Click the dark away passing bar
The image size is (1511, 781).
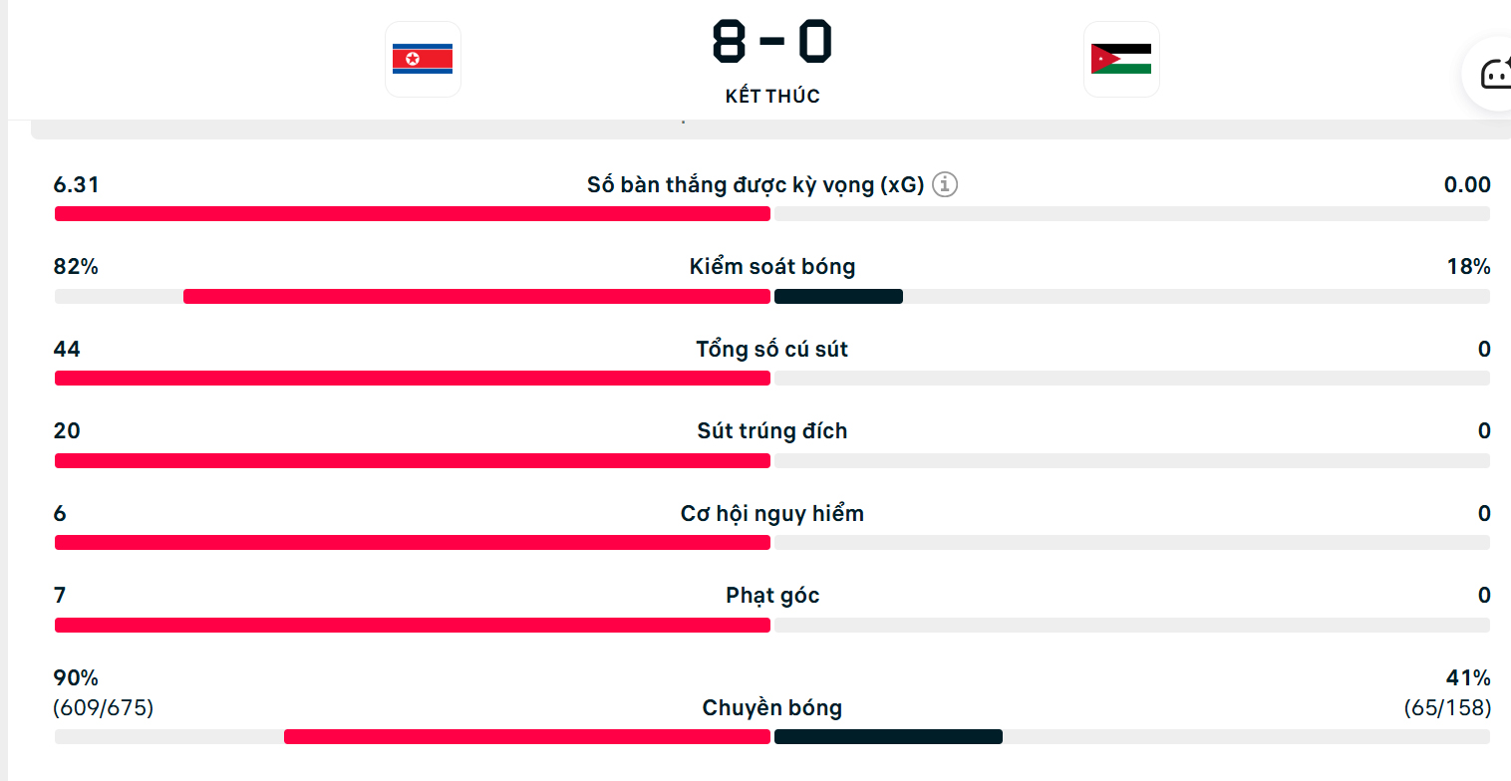[888, 737]
